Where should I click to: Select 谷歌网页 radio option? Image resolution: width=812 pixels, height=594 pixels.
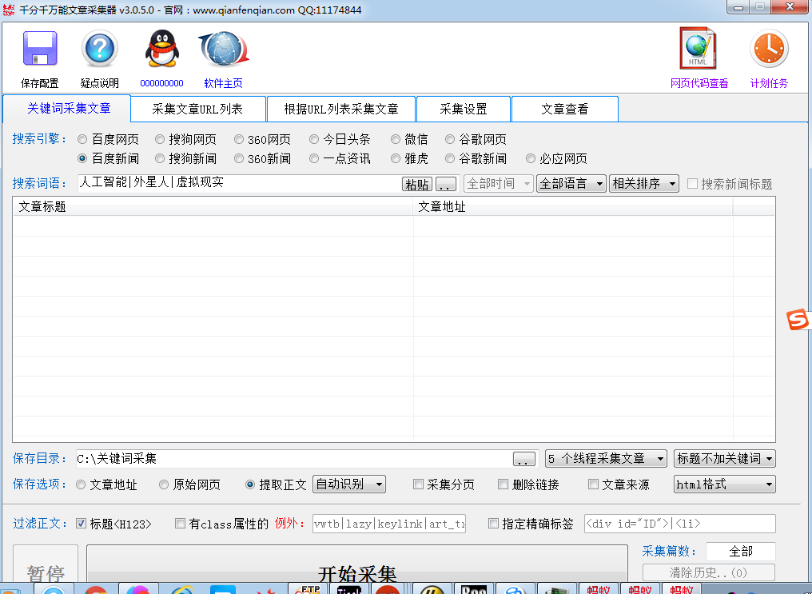coord(450,139)
